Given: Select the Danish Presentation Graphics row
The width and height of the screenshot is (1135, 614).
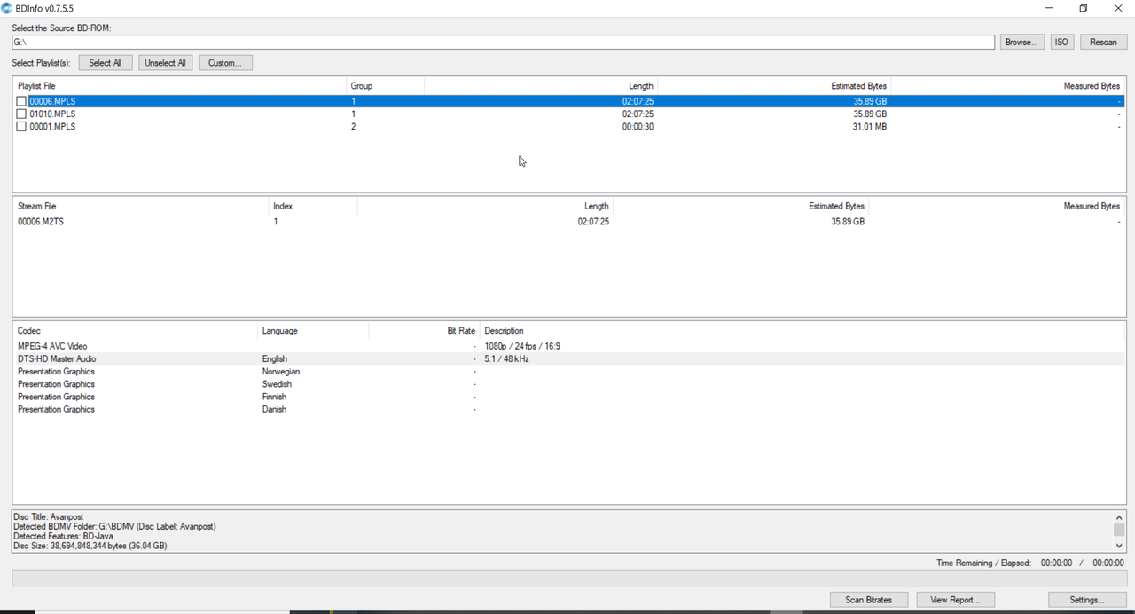Looking at the screenshot, I should 568,410.
